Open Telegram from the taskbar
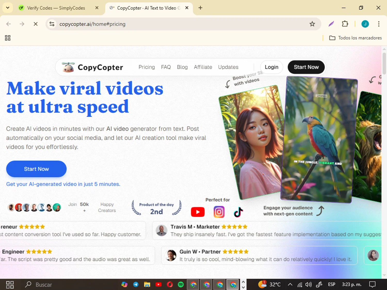The height and width of the screenshot is (290, 387). (136, 285)
